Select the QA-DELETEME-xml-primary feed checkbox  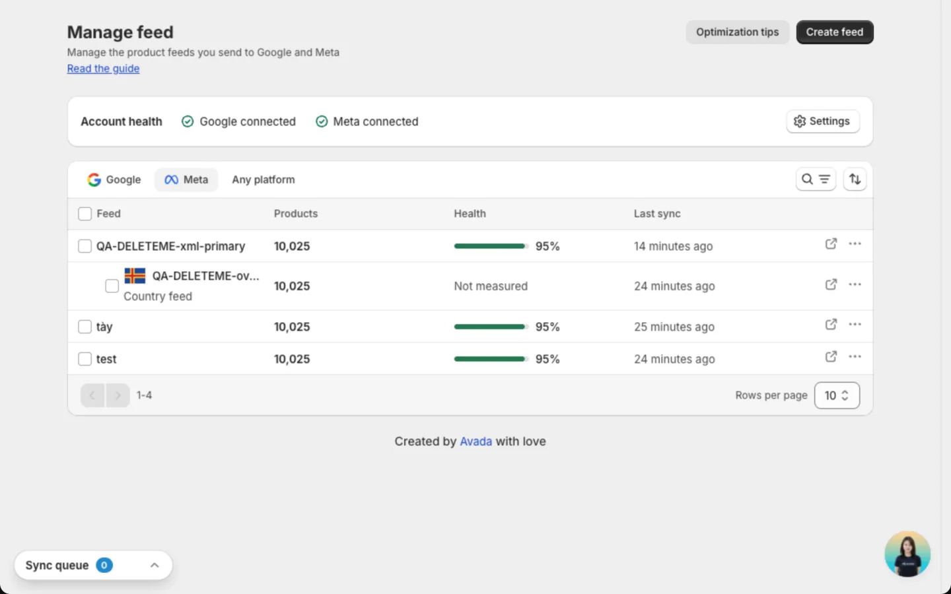85,246
